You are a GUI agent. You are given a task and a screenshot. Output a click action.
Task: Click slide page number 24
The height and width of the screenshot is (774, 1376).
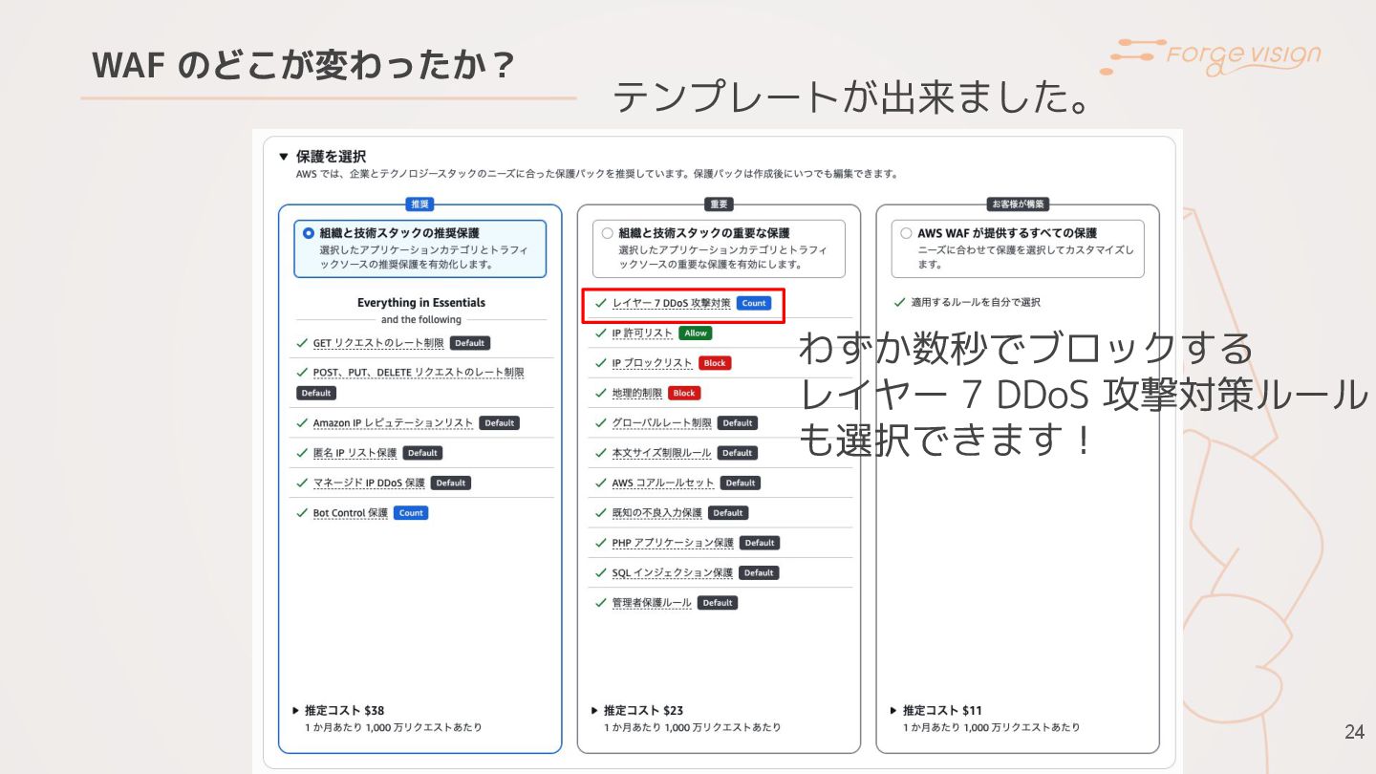pos(1355,733)
